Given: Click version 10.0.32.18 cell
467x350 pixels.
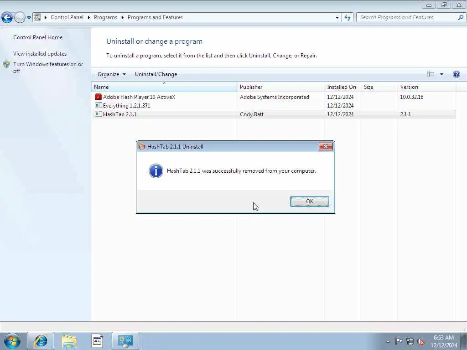Looking at the screenshot, I should coord(412,97).
